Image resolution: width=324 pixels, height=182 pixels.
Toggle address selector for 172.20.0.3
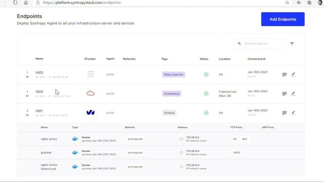181,166
